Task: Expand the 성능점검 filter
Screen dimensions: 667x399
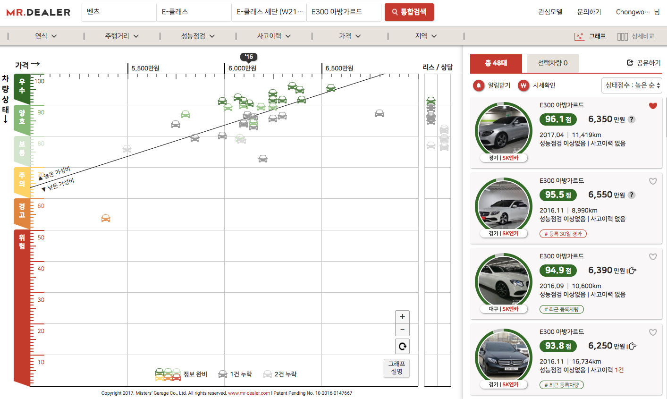Action: pyautogui.click(x=198, y=36)
